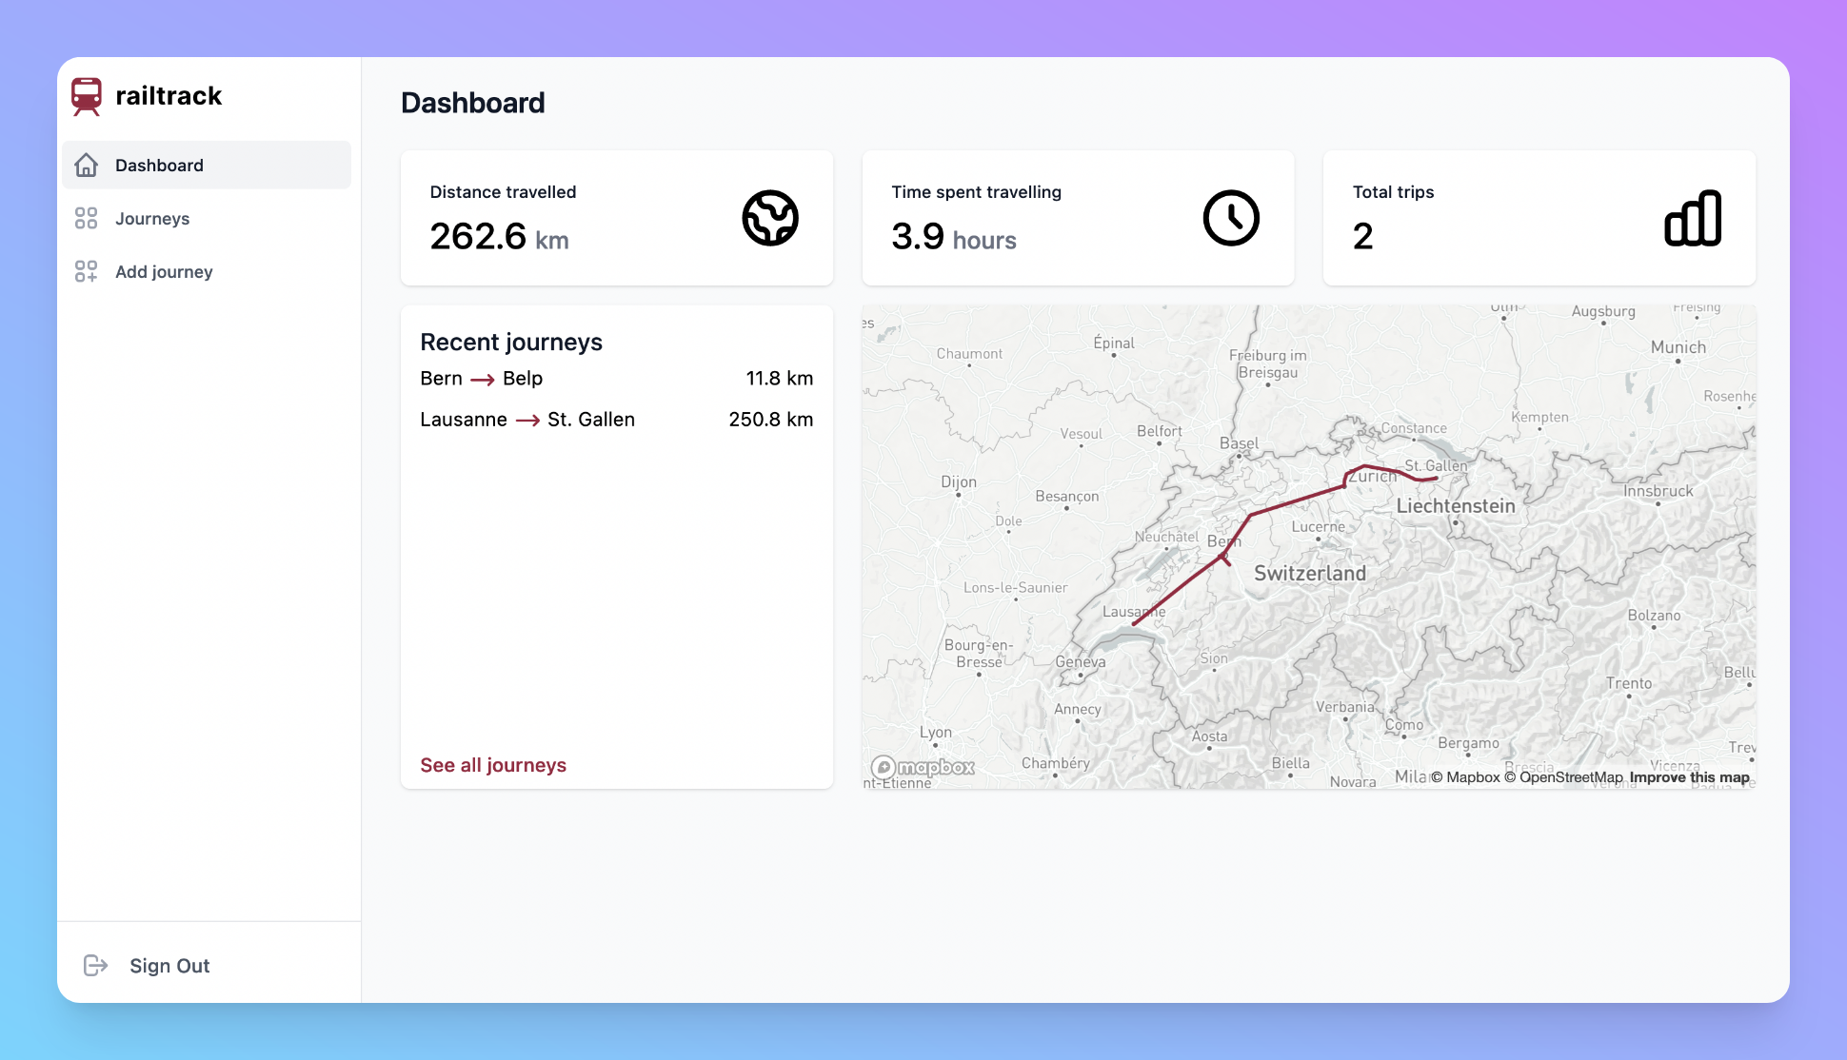Click the clock icon on Time spent travelling
Viewport: 1847px width, 1060px height.
point(1230,218)
